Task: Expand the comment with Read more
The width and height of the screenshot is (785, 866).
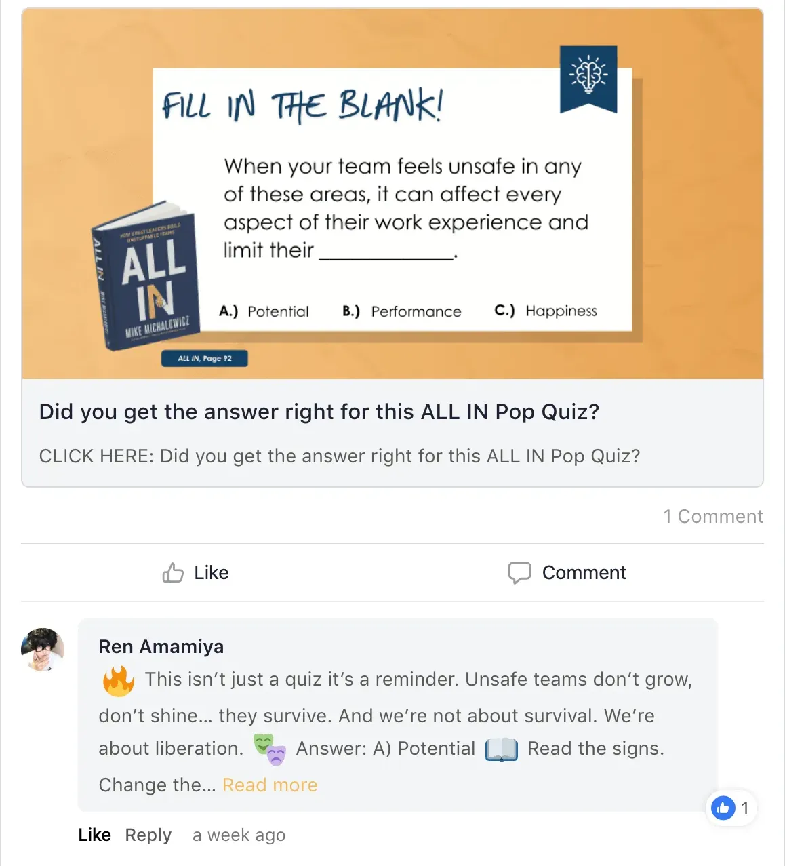Action: click(270, 785)
